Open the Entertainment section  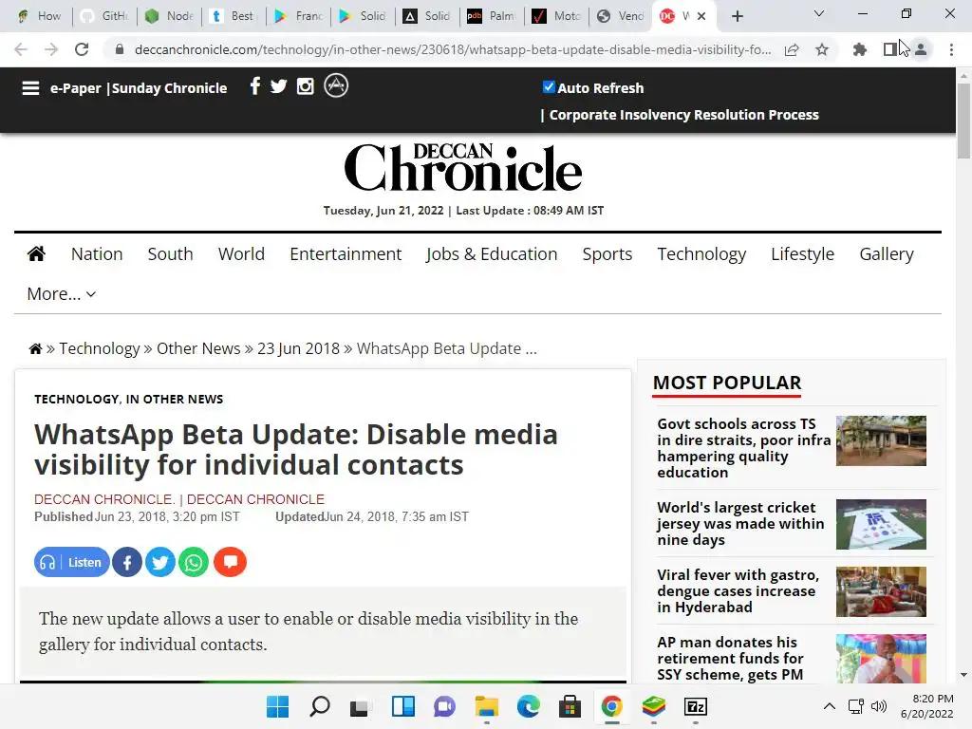coord(346,254)
